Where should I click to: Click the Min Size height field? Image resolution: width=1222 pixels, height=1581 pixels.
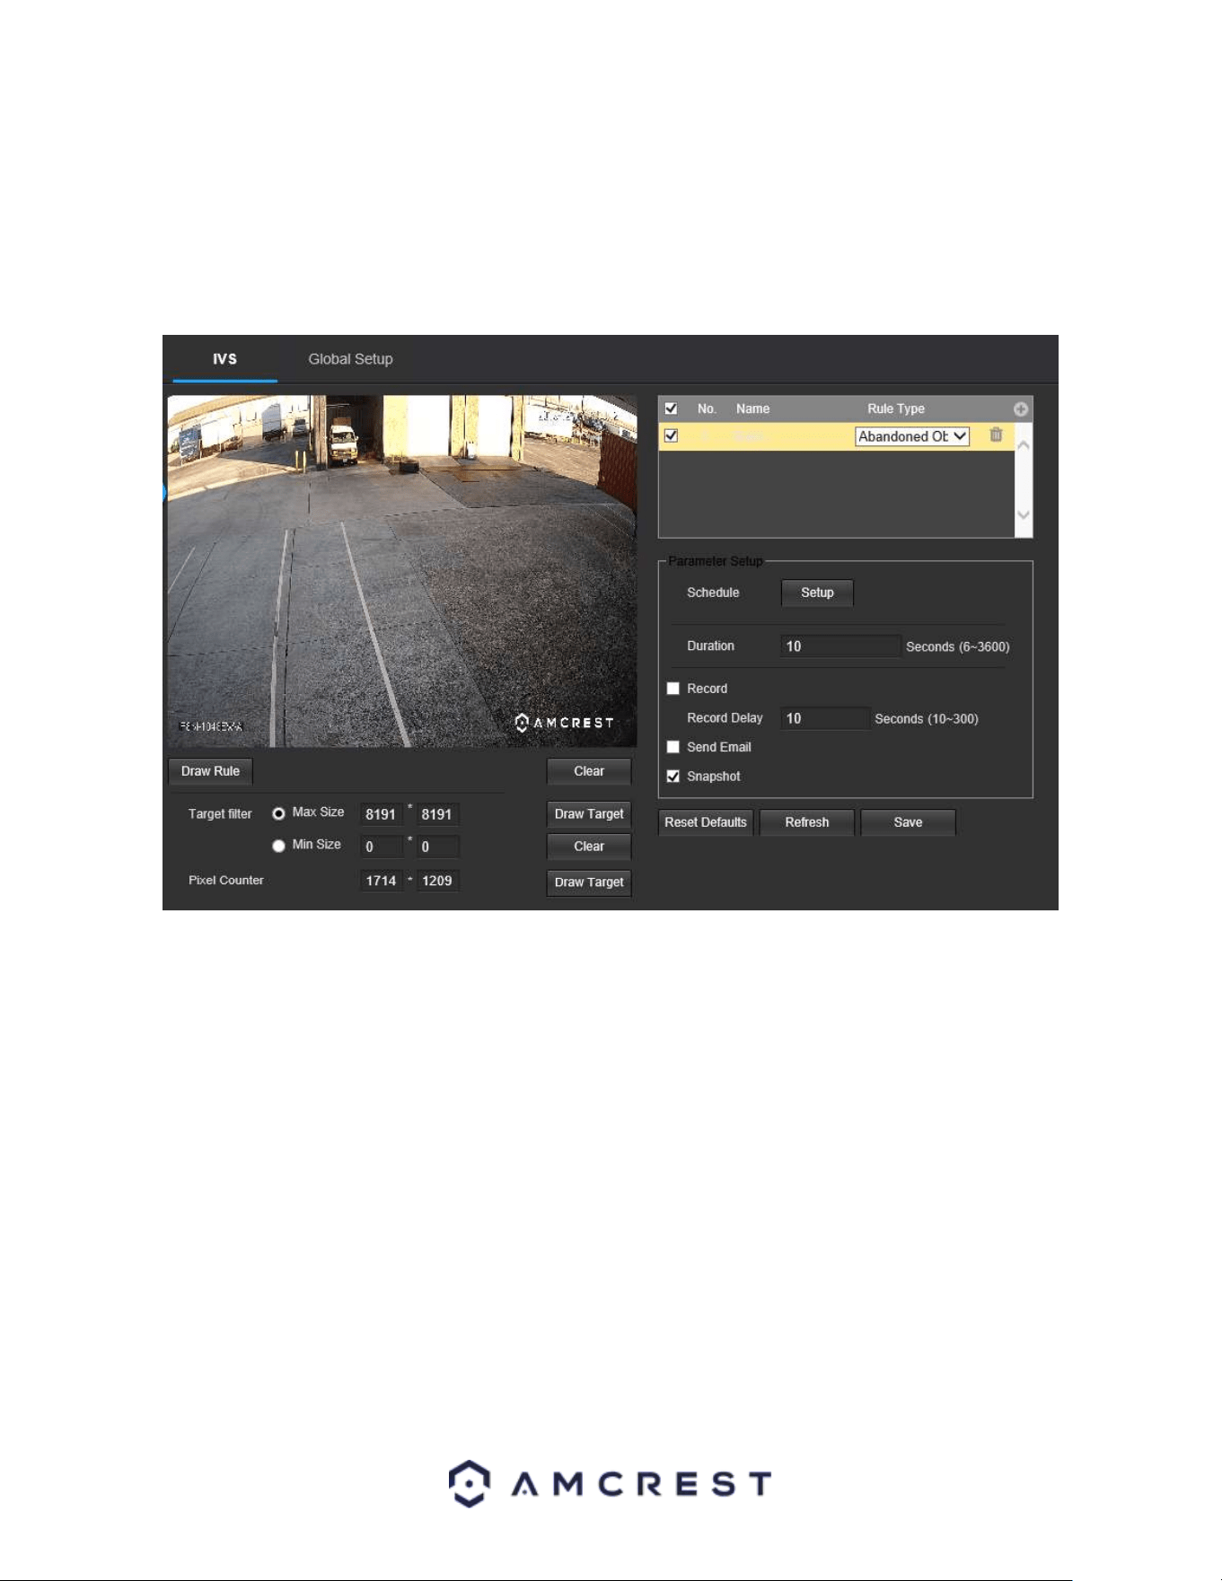[437, 847]
